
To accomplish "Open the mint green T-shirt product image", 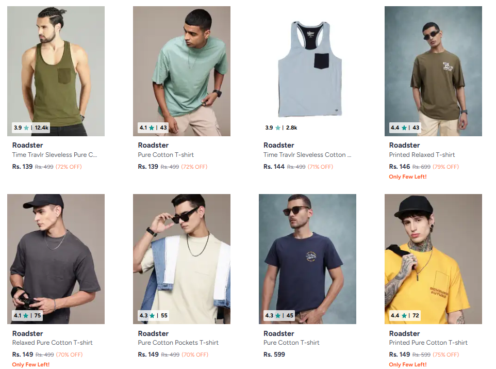I will pyautogui.click(x=181, y=67).
